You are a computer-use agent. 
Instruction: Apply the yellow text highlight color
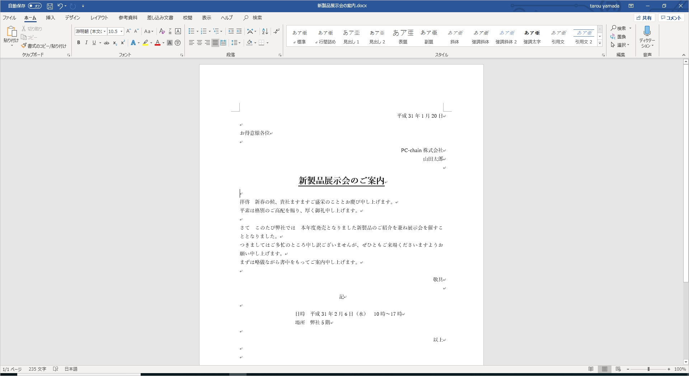pos(145,43)
